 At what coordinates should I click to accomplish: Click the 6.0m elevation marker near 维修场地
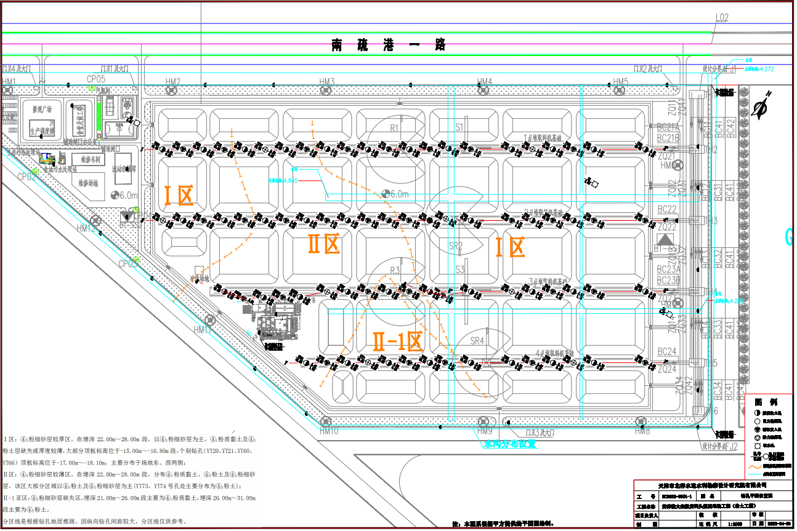[x=115, y=195]
